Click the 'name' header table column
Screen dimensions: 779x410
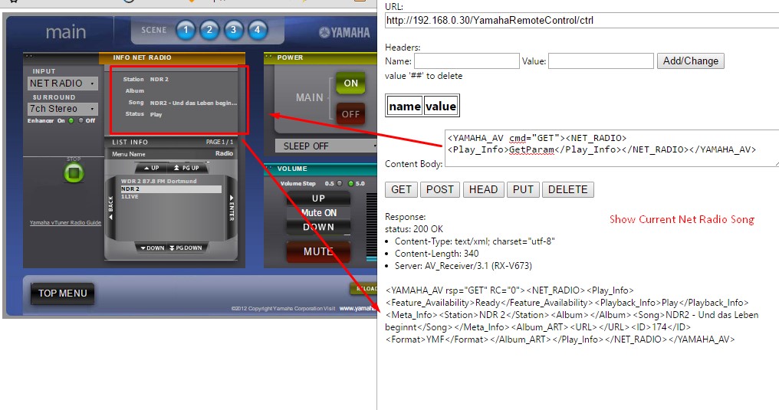[405, 107]
